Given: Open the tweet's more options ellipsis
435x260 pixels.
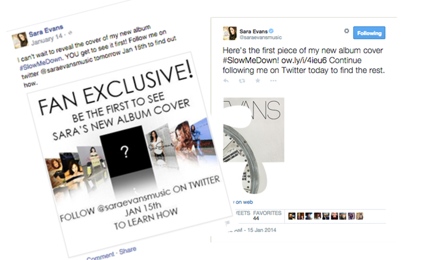Looking at the screenshot, I should coord(273,81).
